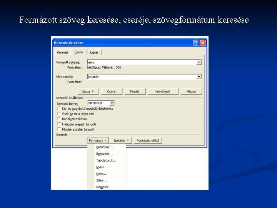Click into the Mire cseréli field
This screenshot has width=277, height=208.
(x=142, y=77)
